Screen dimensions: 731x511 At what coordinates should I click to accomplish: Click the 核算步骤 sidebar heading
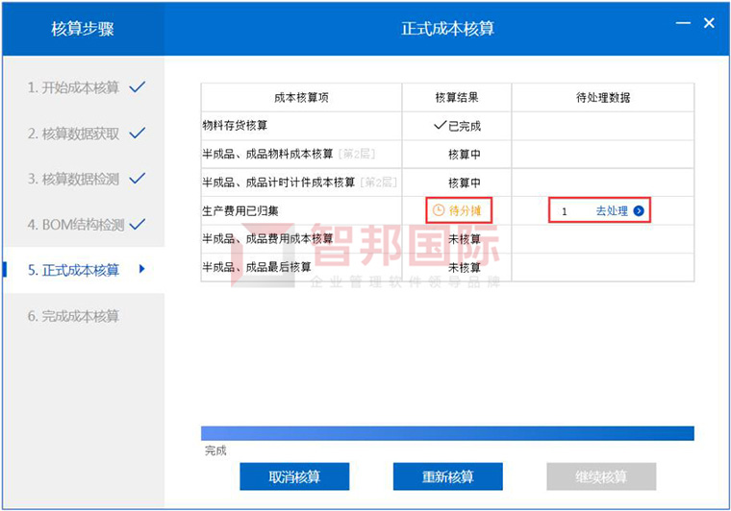point(83,29)
